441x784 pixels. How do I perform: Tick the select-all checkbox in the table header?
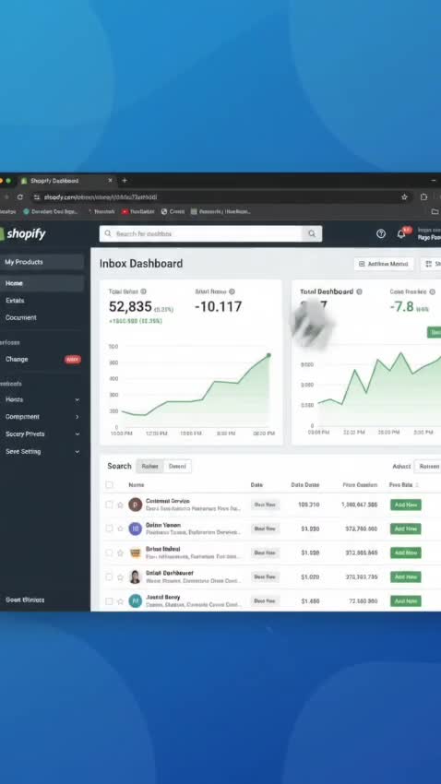point(109,484)
